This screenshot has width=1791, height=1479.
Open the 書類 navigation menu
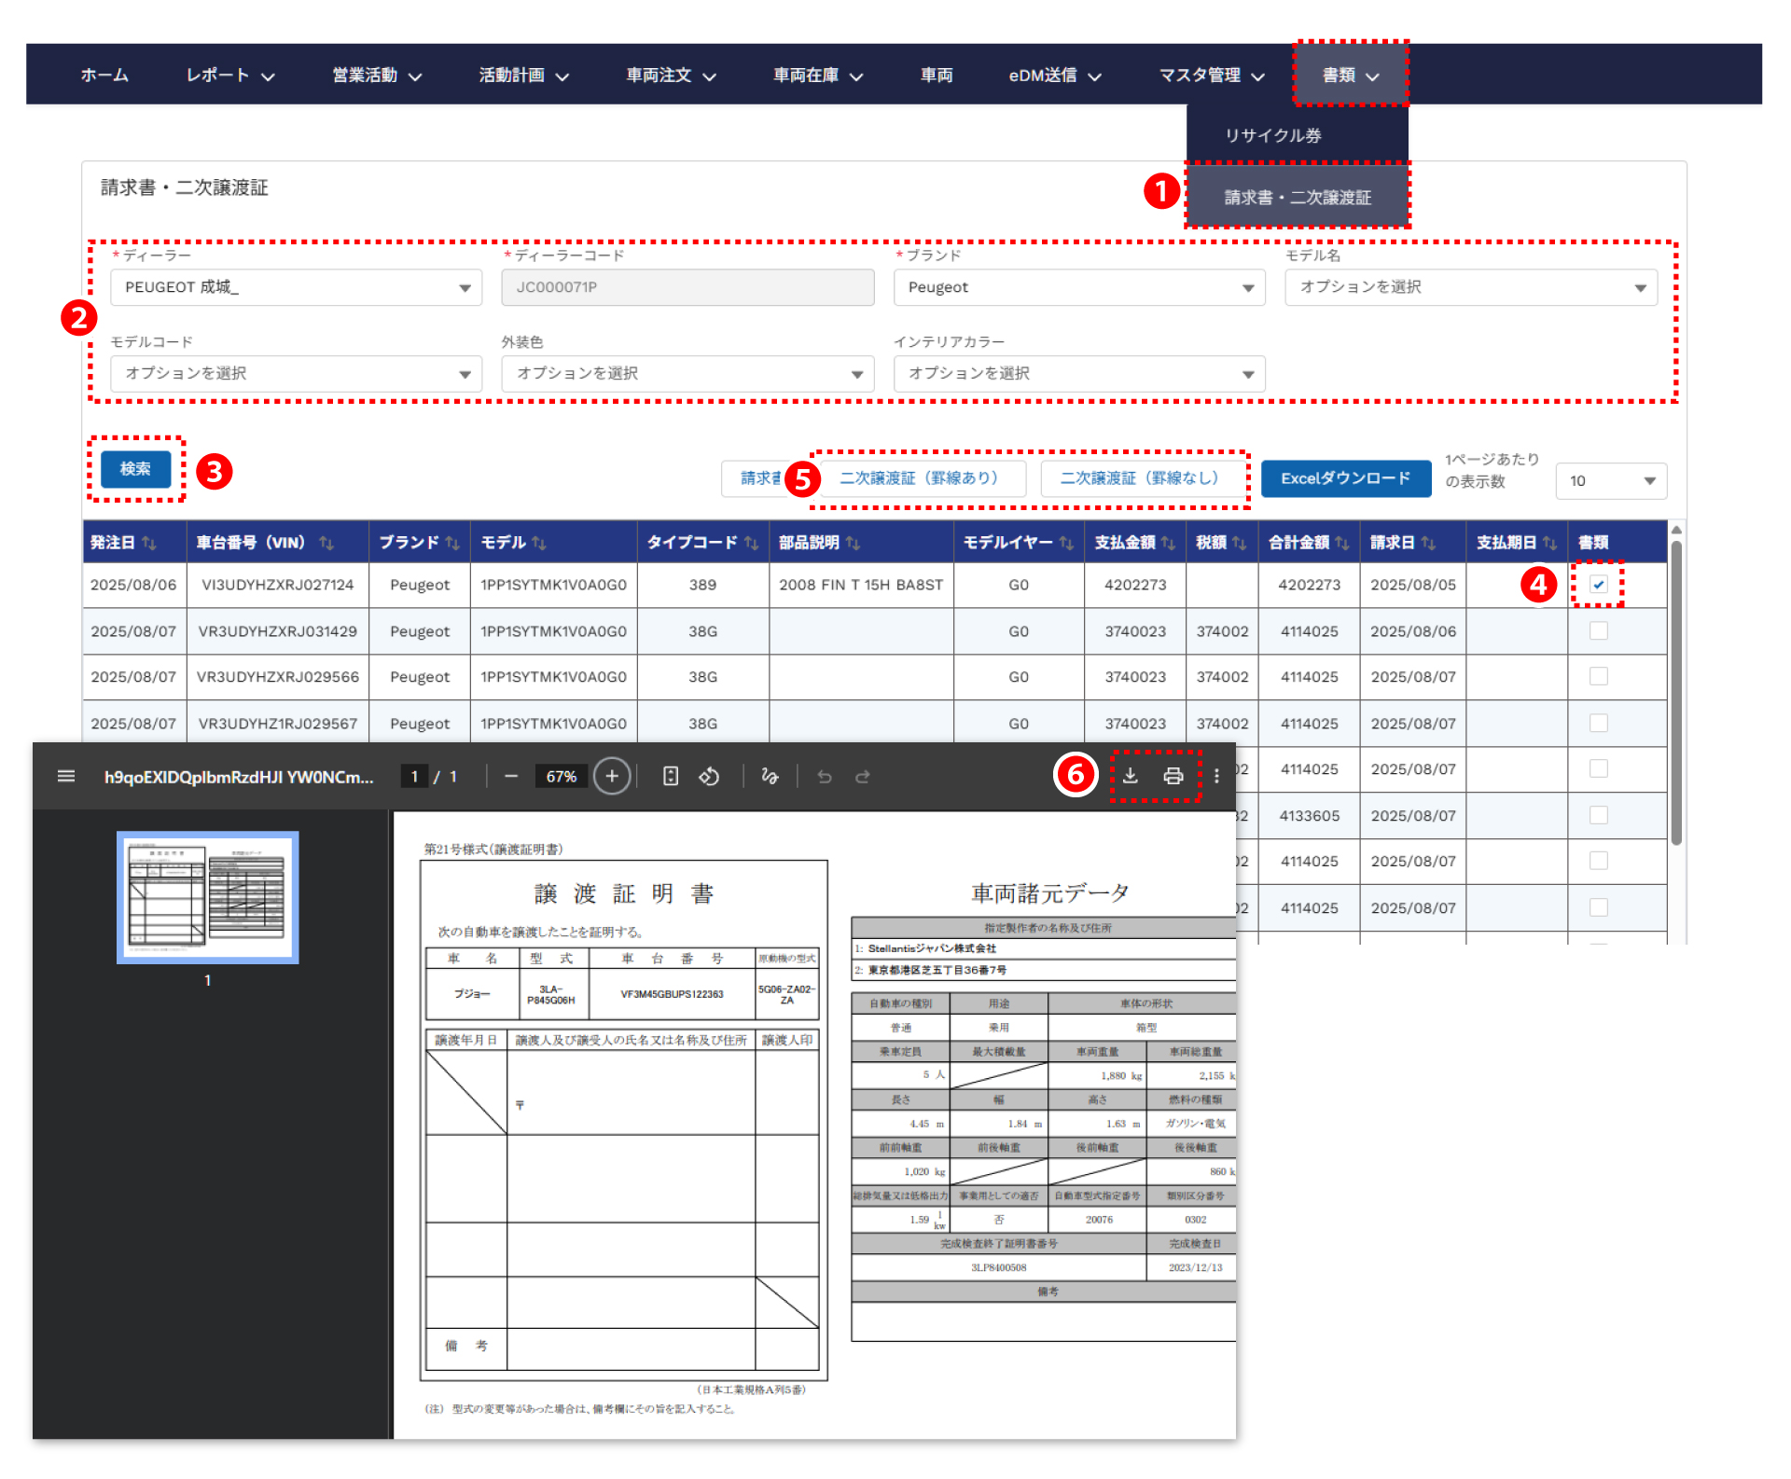pos(1350,75)
